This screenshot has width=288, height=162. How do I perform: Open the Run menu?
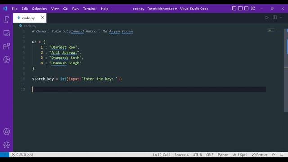pos(75,9)
